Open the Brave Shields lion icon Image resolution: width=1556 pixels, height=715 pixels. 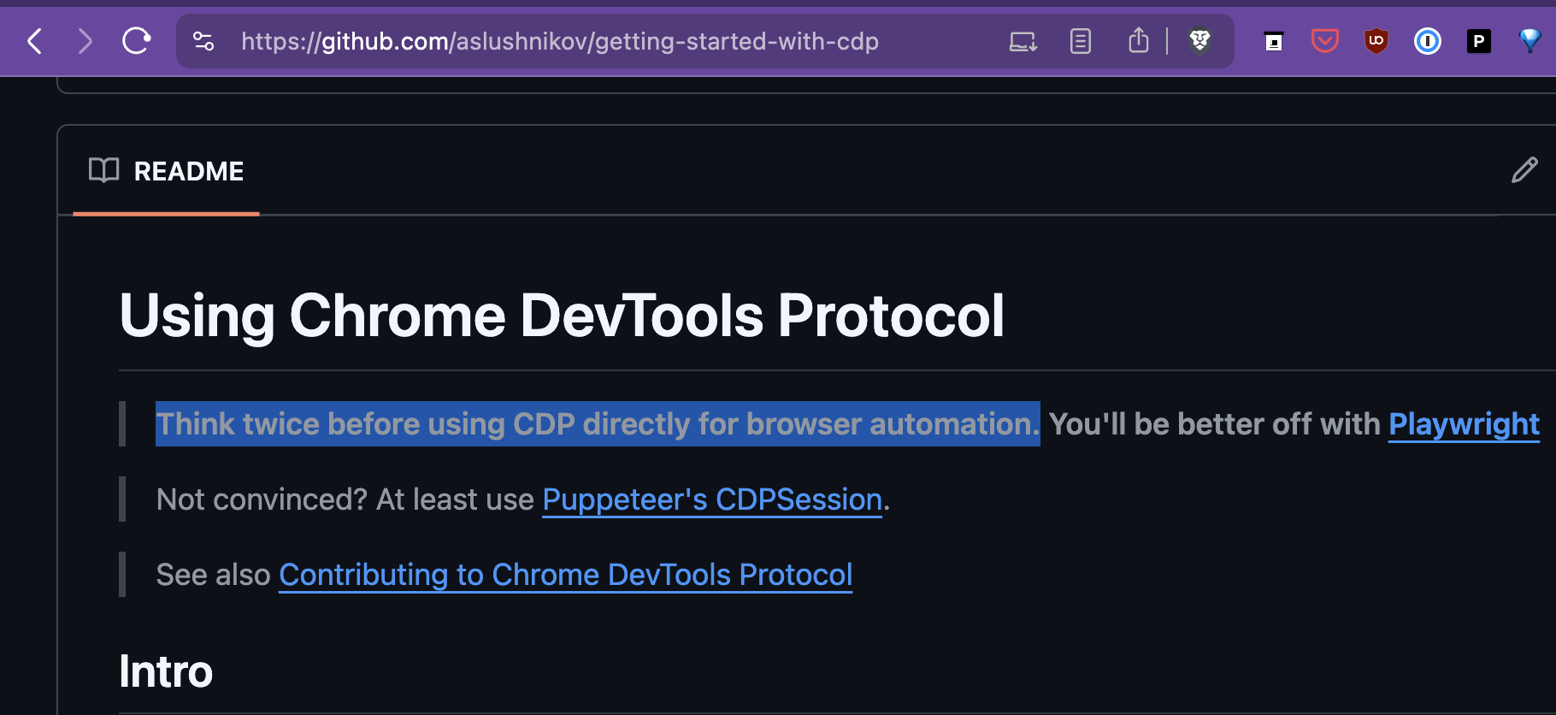point(1200,40)
